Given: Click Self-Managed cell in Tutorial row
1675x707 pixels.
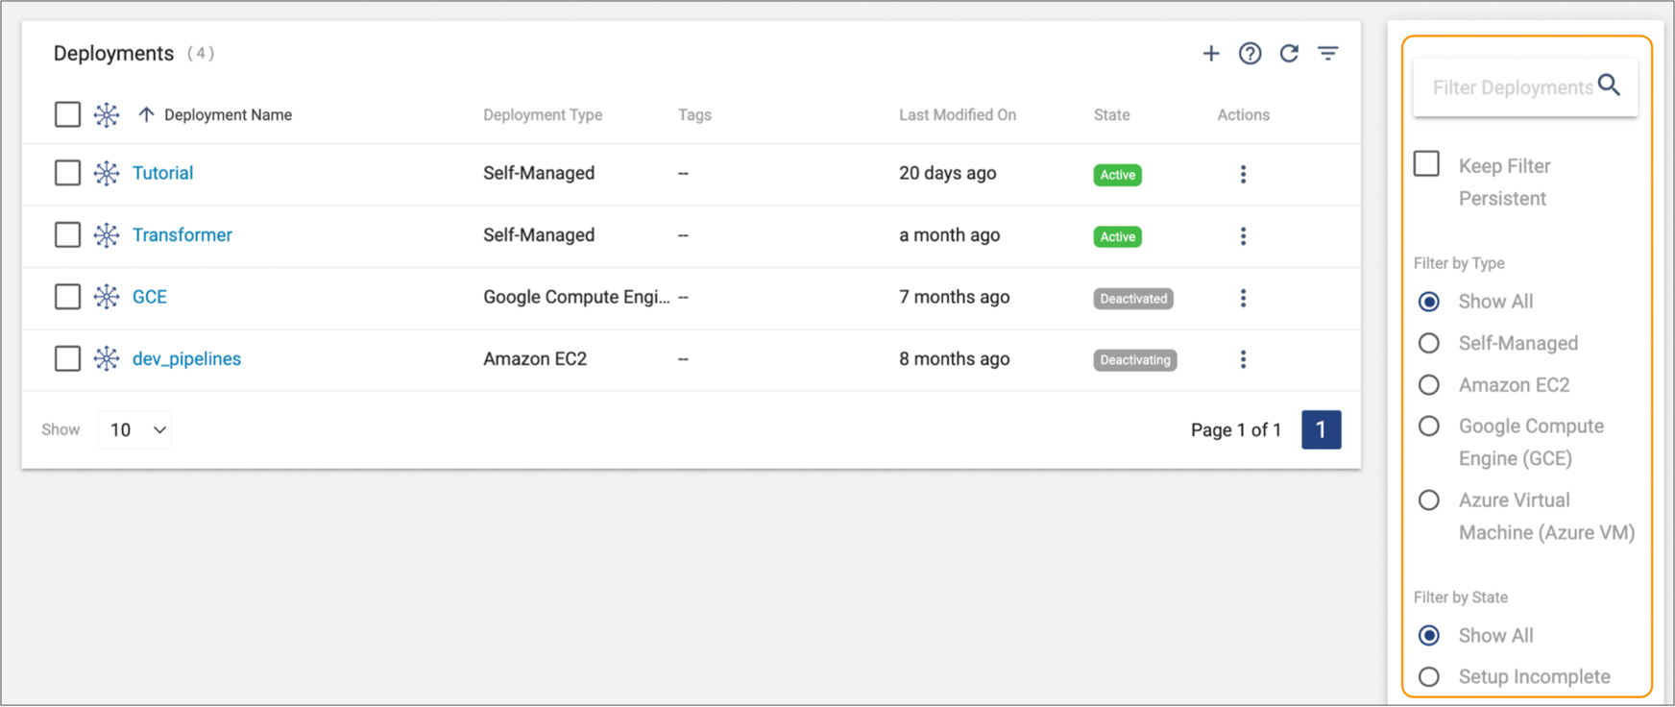Looking at the screenshot, I should click(x=539, y=173).
